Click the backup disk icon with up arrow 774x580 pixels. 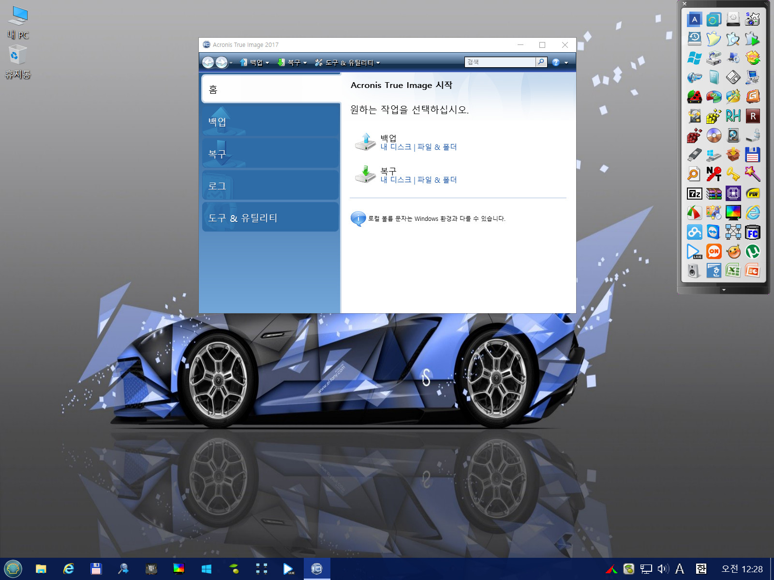(365, 142)
